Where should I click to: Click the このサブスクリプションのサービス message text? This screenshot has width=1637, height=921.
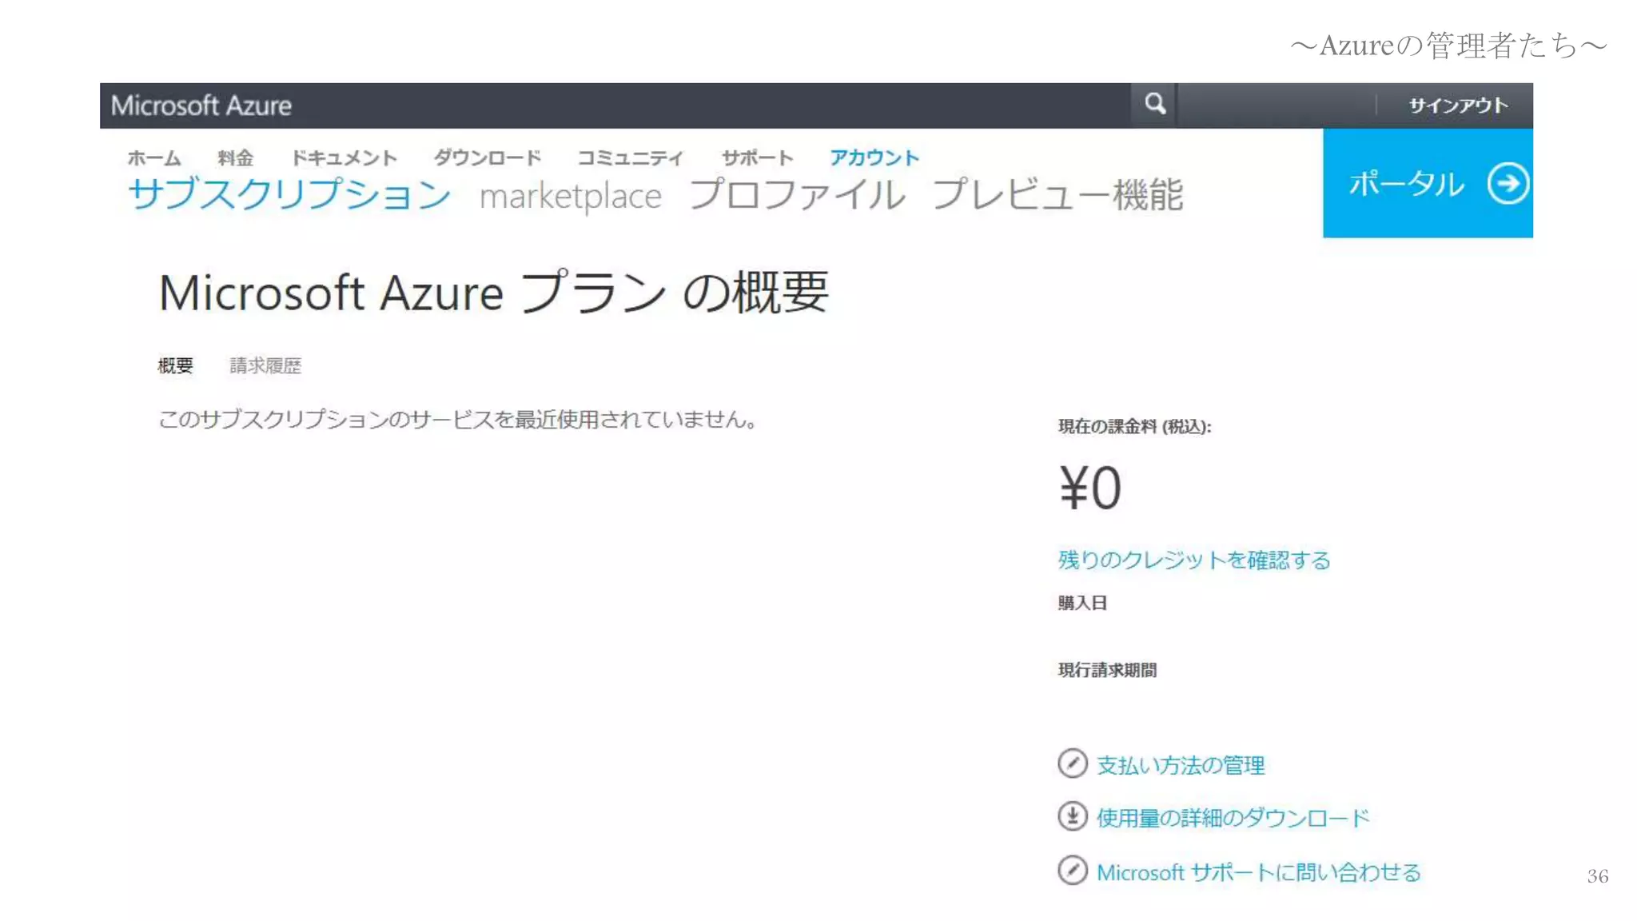pyautogui.click(x=459, y=419)
